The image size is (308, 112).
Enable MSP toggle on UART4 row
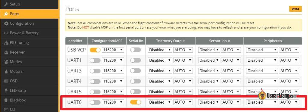coord(95,81)
